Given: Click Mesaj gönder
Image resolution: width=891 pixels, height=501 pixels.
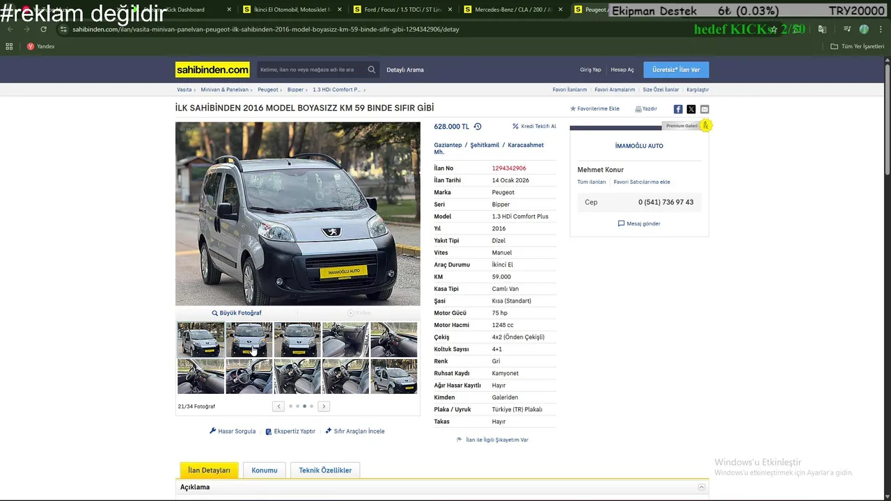Looking at the screenshot, I should pyautogui.click(x=639, y=223).
